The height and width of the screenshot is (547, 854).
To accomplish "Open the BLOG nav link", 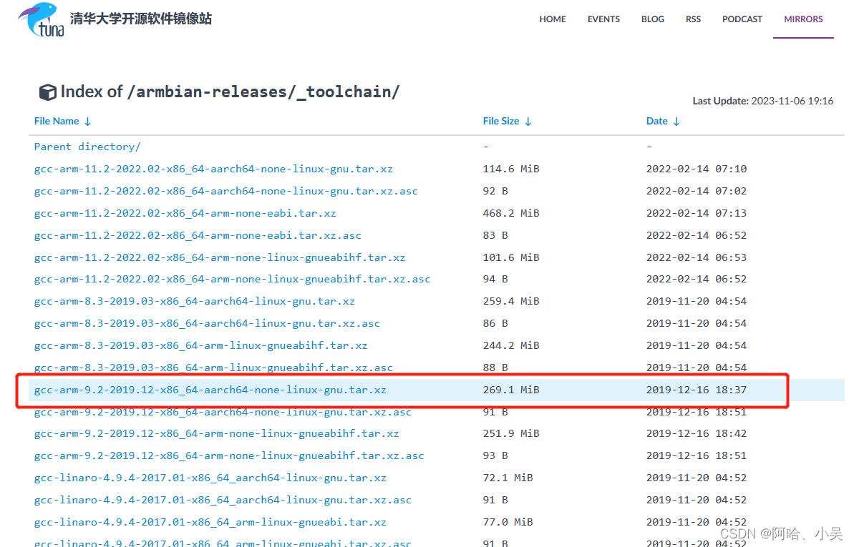I will tap(652, 19).
